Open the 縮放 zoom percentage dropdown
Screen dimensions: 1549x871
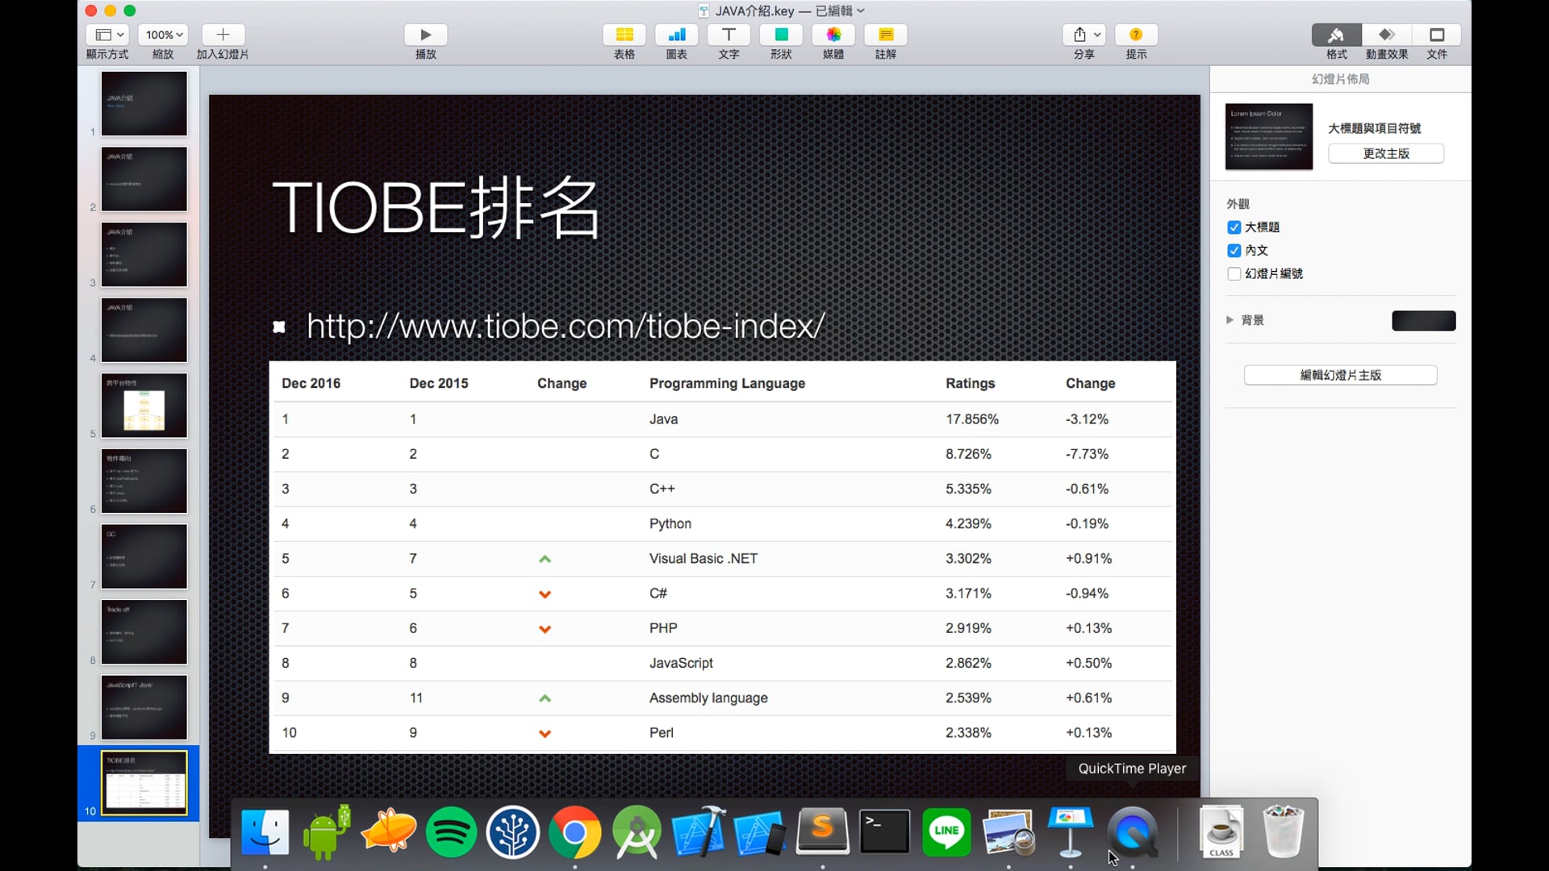tap(162, 35)
